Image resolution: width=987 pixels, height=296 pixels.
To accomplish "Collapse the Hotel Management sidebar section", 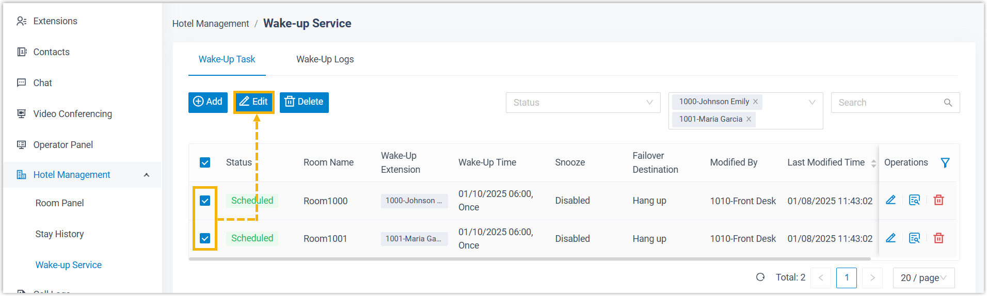I will 147,175.
